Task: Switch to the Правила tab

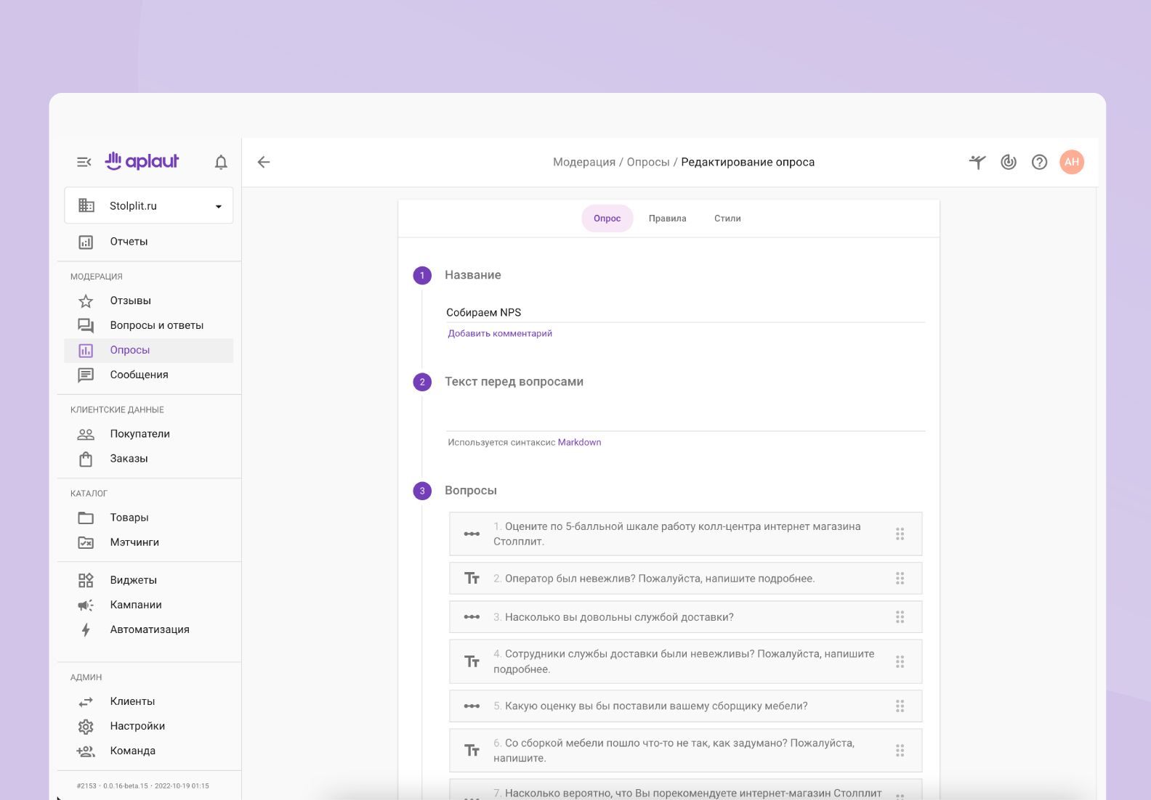Action: click(667, 219)
